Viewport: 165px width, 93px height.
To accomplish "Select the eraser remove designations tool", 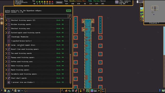I will tap(76, 91).
